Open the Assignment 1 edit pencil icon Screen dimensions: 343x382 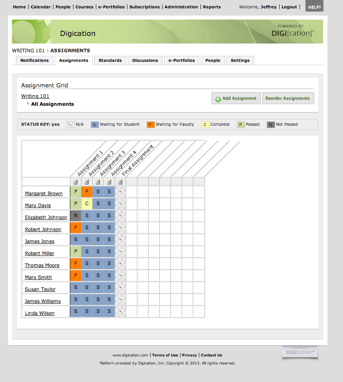[75, 182]
